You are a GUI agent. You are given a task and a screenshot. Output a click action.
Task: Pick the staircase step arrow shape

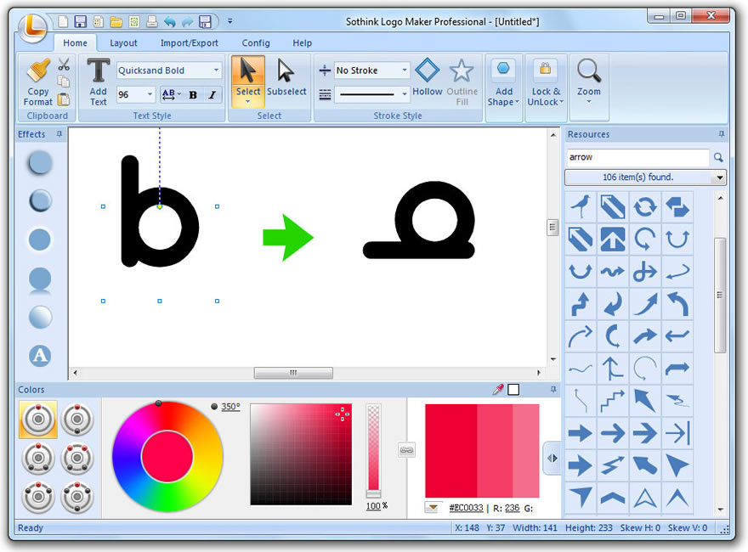coord(613,401)
